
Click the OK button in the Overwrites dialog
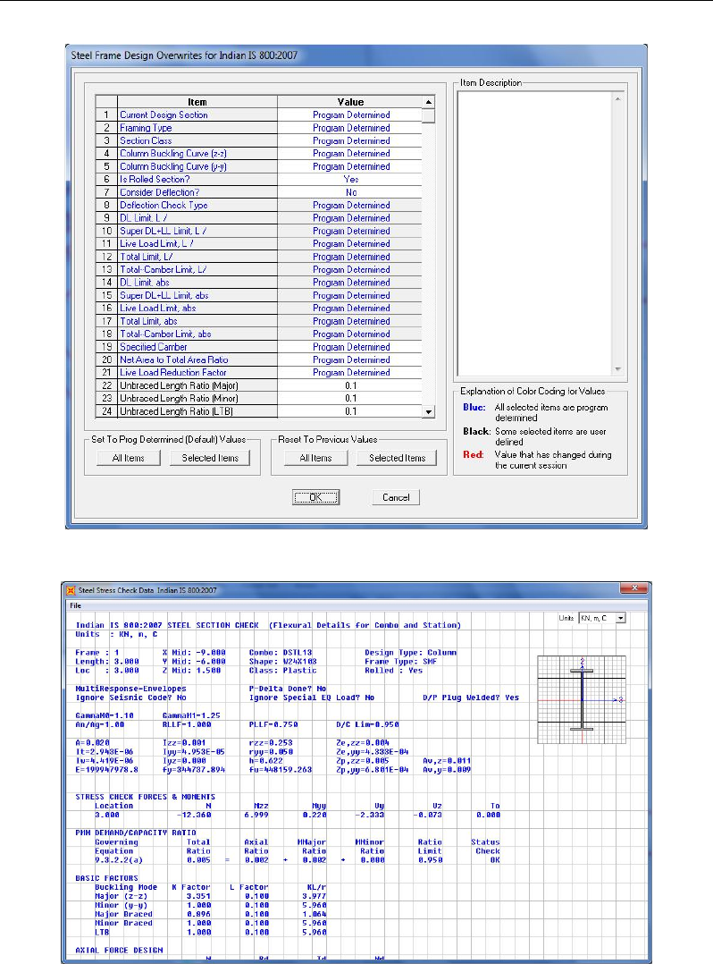tap(315, 497)
